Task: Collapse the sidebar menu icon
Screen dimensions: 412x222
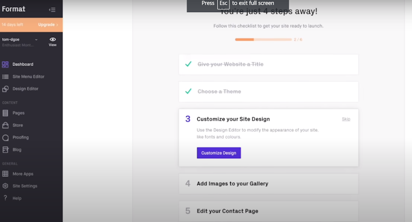Action: [52, 9]
